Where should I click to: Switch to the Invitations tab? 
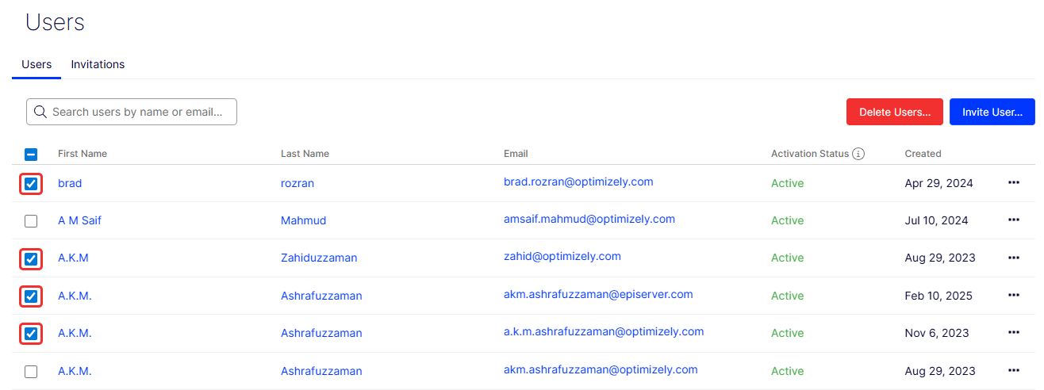tap(98, 64)
